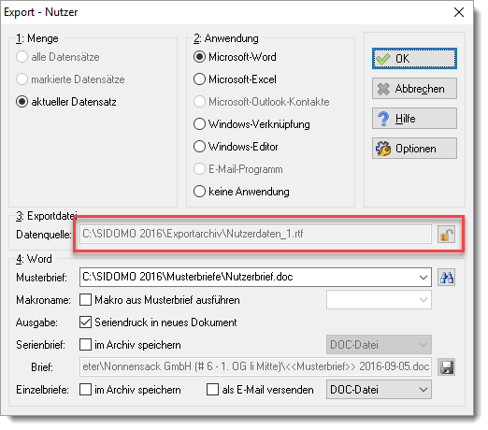
Task: Click the padlock icon beside Datenquelle
Action: coord(446,234)
